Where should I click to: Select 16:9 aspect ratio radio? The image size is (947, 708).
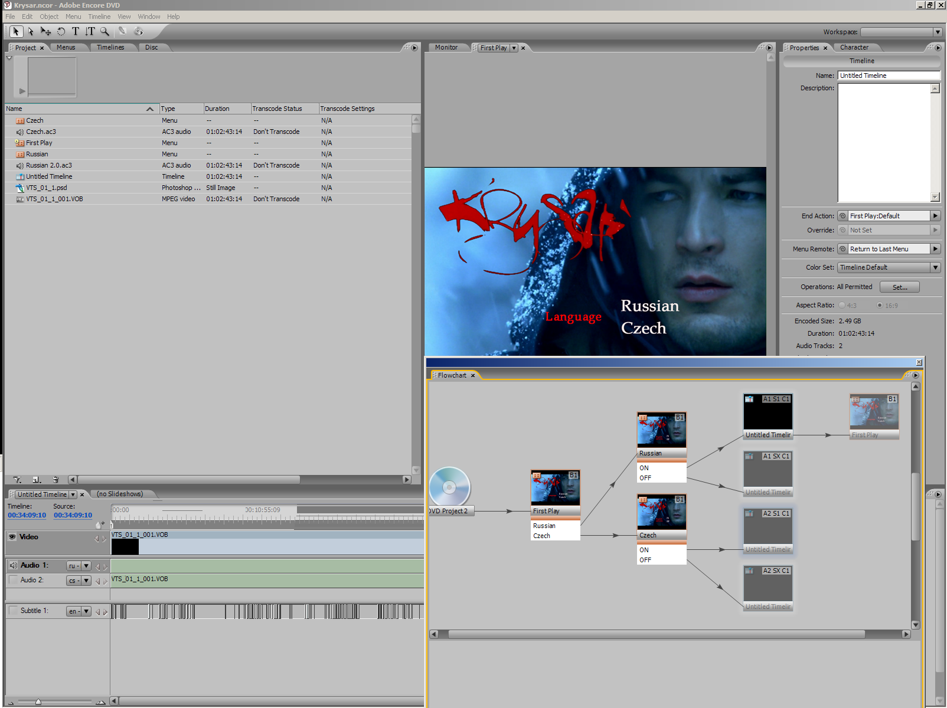coord(880,306)
